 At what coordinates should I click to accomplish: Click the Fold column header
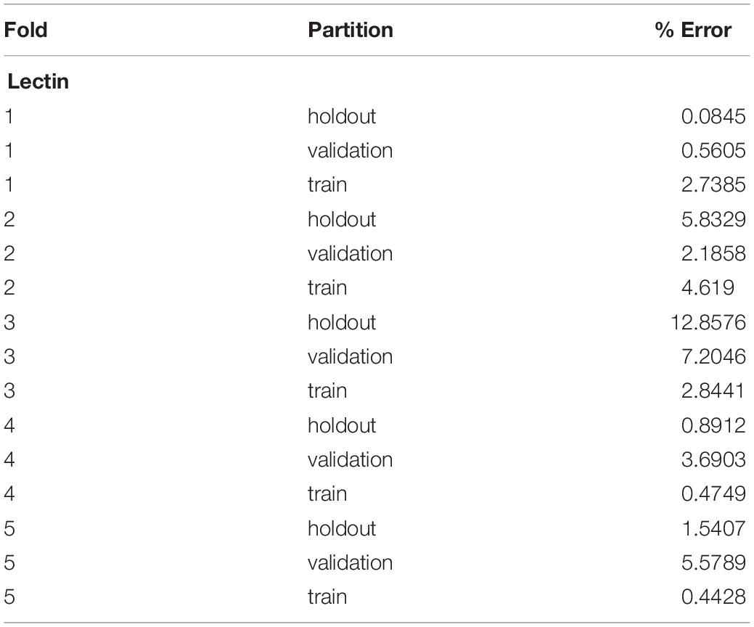(x=26, y=30)
